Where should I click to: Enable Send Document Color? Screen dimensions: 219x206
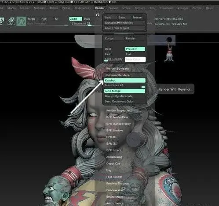click(125, 101)
